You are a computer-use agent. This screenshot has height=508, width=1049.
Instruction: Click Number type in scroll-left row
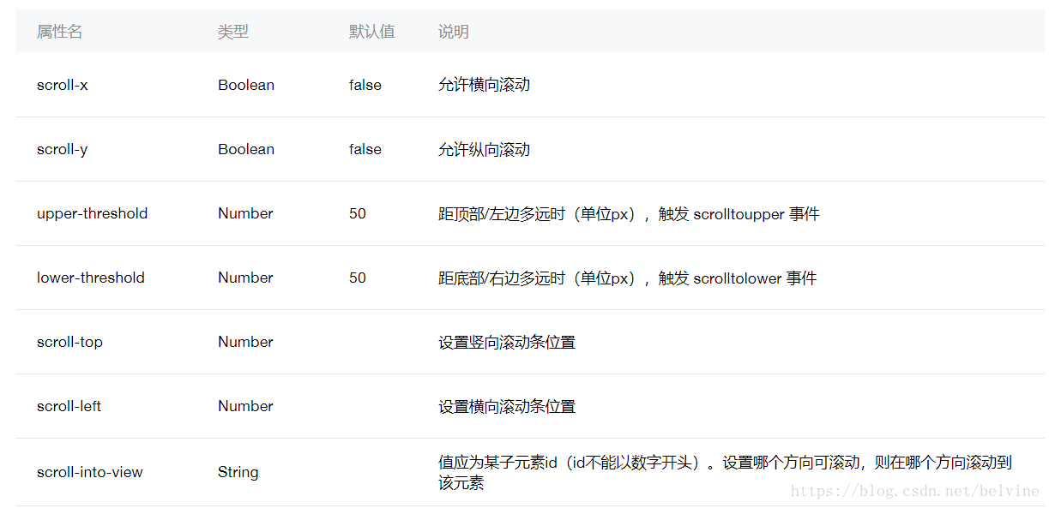pyautogui.click(x=245, y=406)
